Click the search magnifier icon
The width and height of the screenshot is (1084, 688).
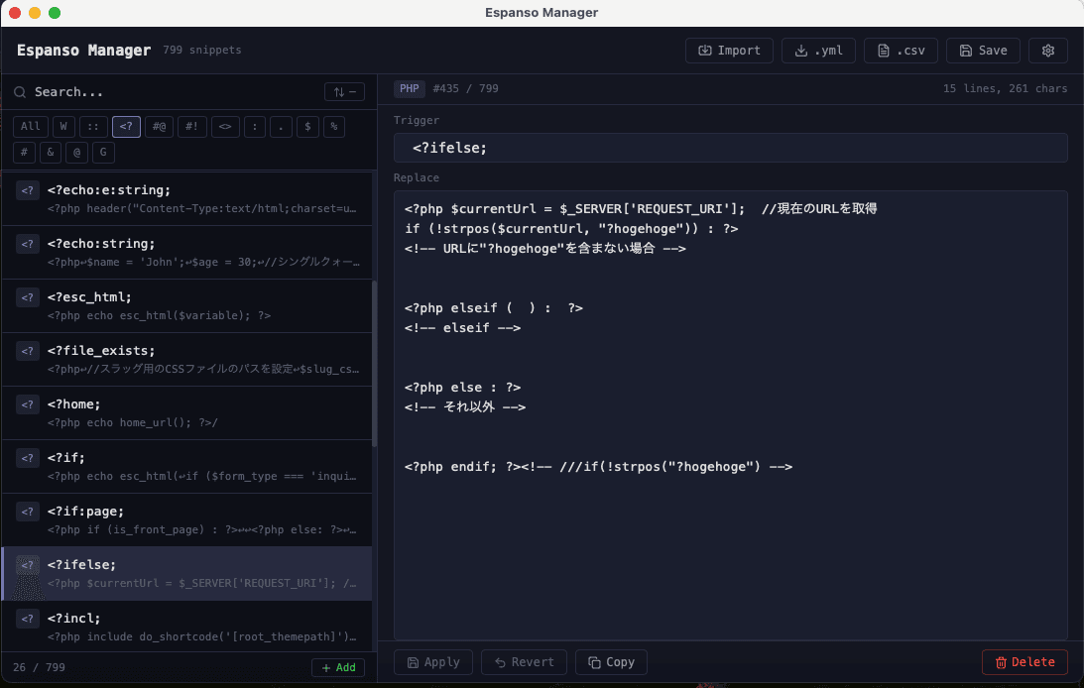[x=20, y=92]
